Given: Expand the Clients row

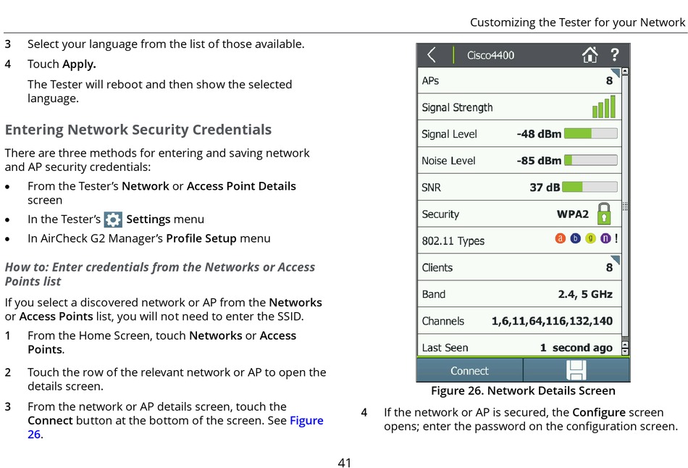Looking at the screenshot, I should tap(519, 267).
